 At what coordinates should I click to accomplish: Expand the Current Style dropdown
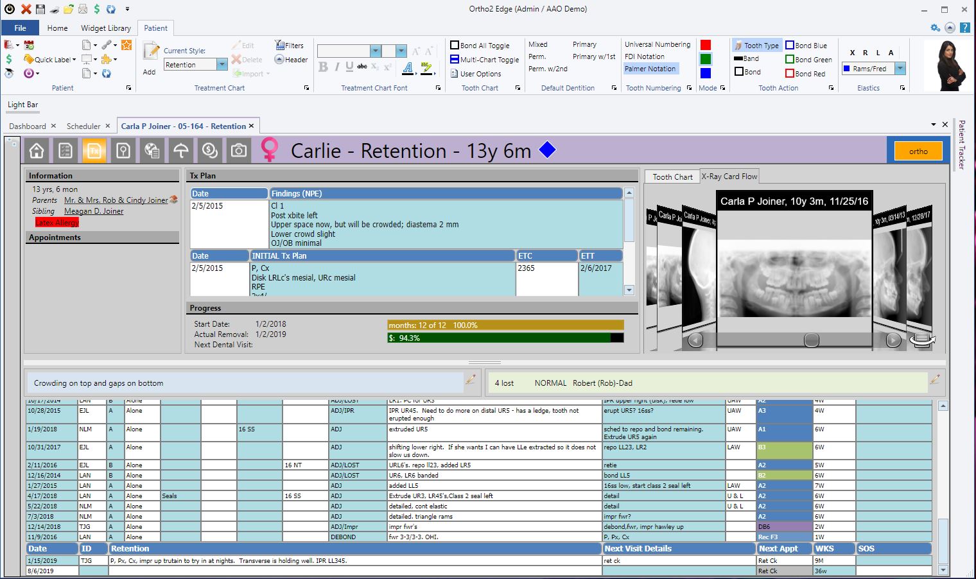coord(222,65)
